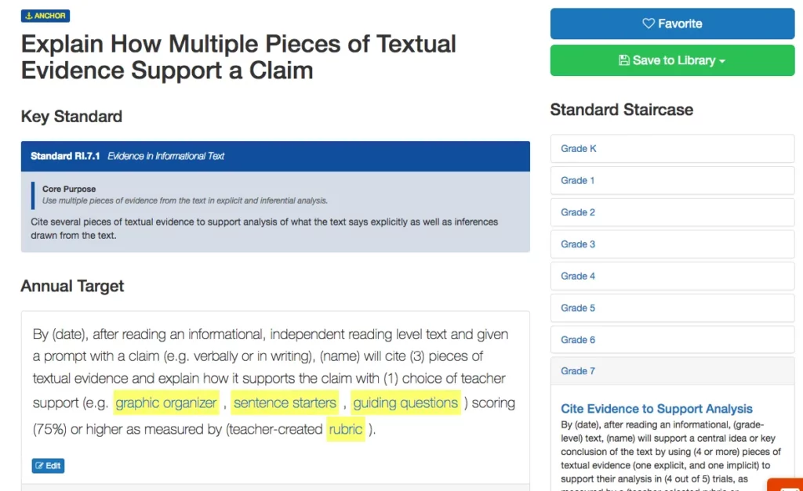Open the highlighted rubric link

[346, 429]
